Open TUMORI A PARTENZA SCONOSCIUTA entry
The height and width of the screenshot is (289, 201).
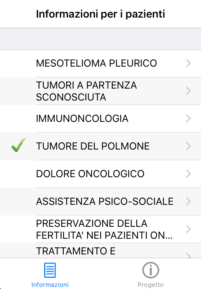coord(86,91)
